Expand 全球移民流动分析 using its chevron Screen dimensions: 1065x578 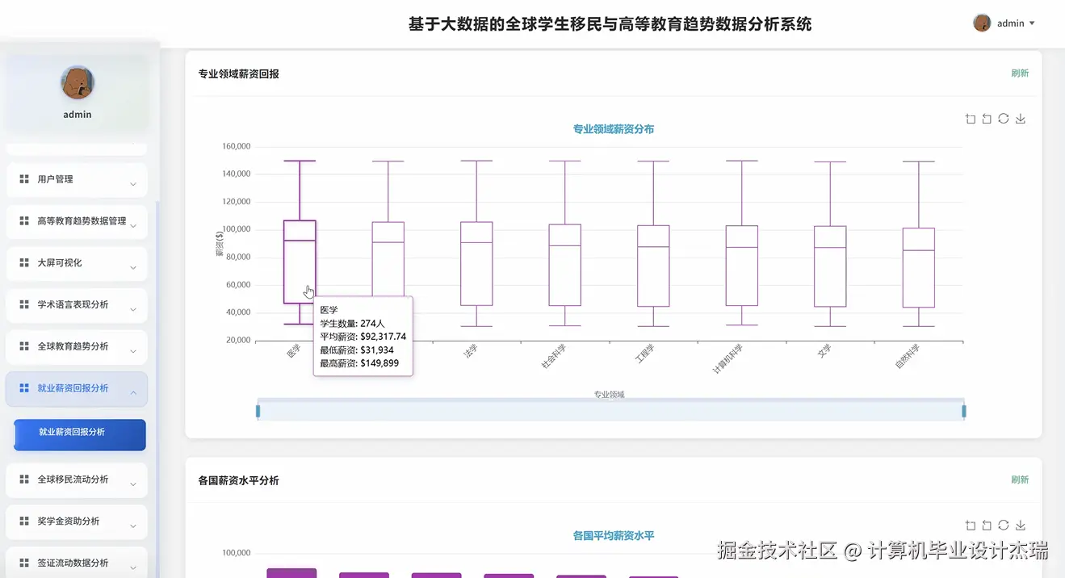coord(133,484)
